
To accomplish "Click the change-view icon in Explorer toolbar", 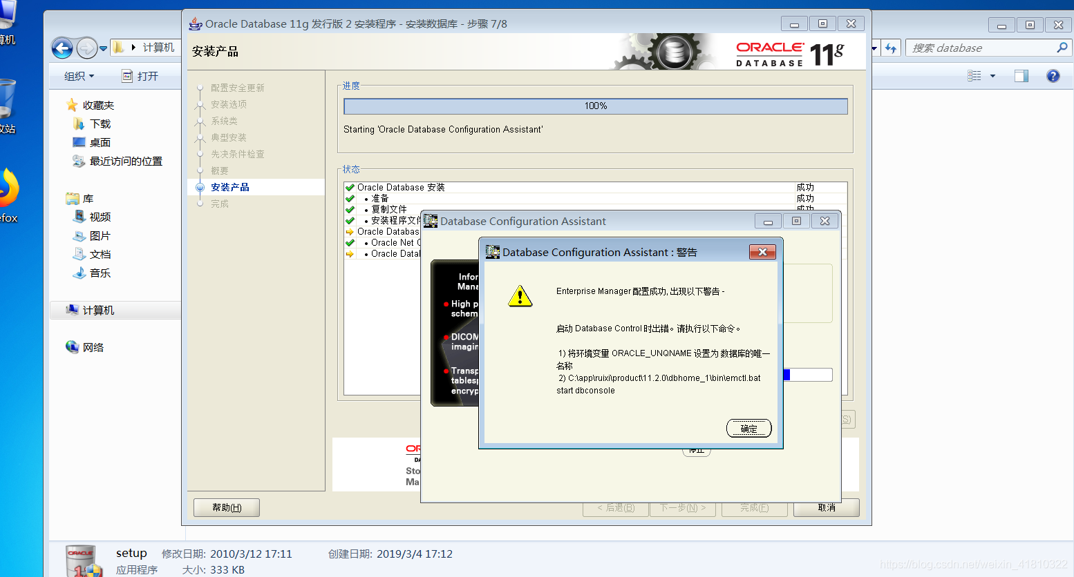I will [x=975, y=76].
